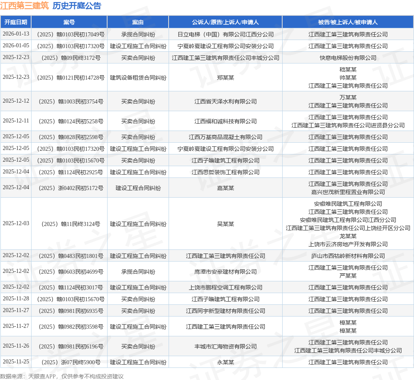The image size is (414, 380).
Task: Select the 案由 column header
Action: 138,22
